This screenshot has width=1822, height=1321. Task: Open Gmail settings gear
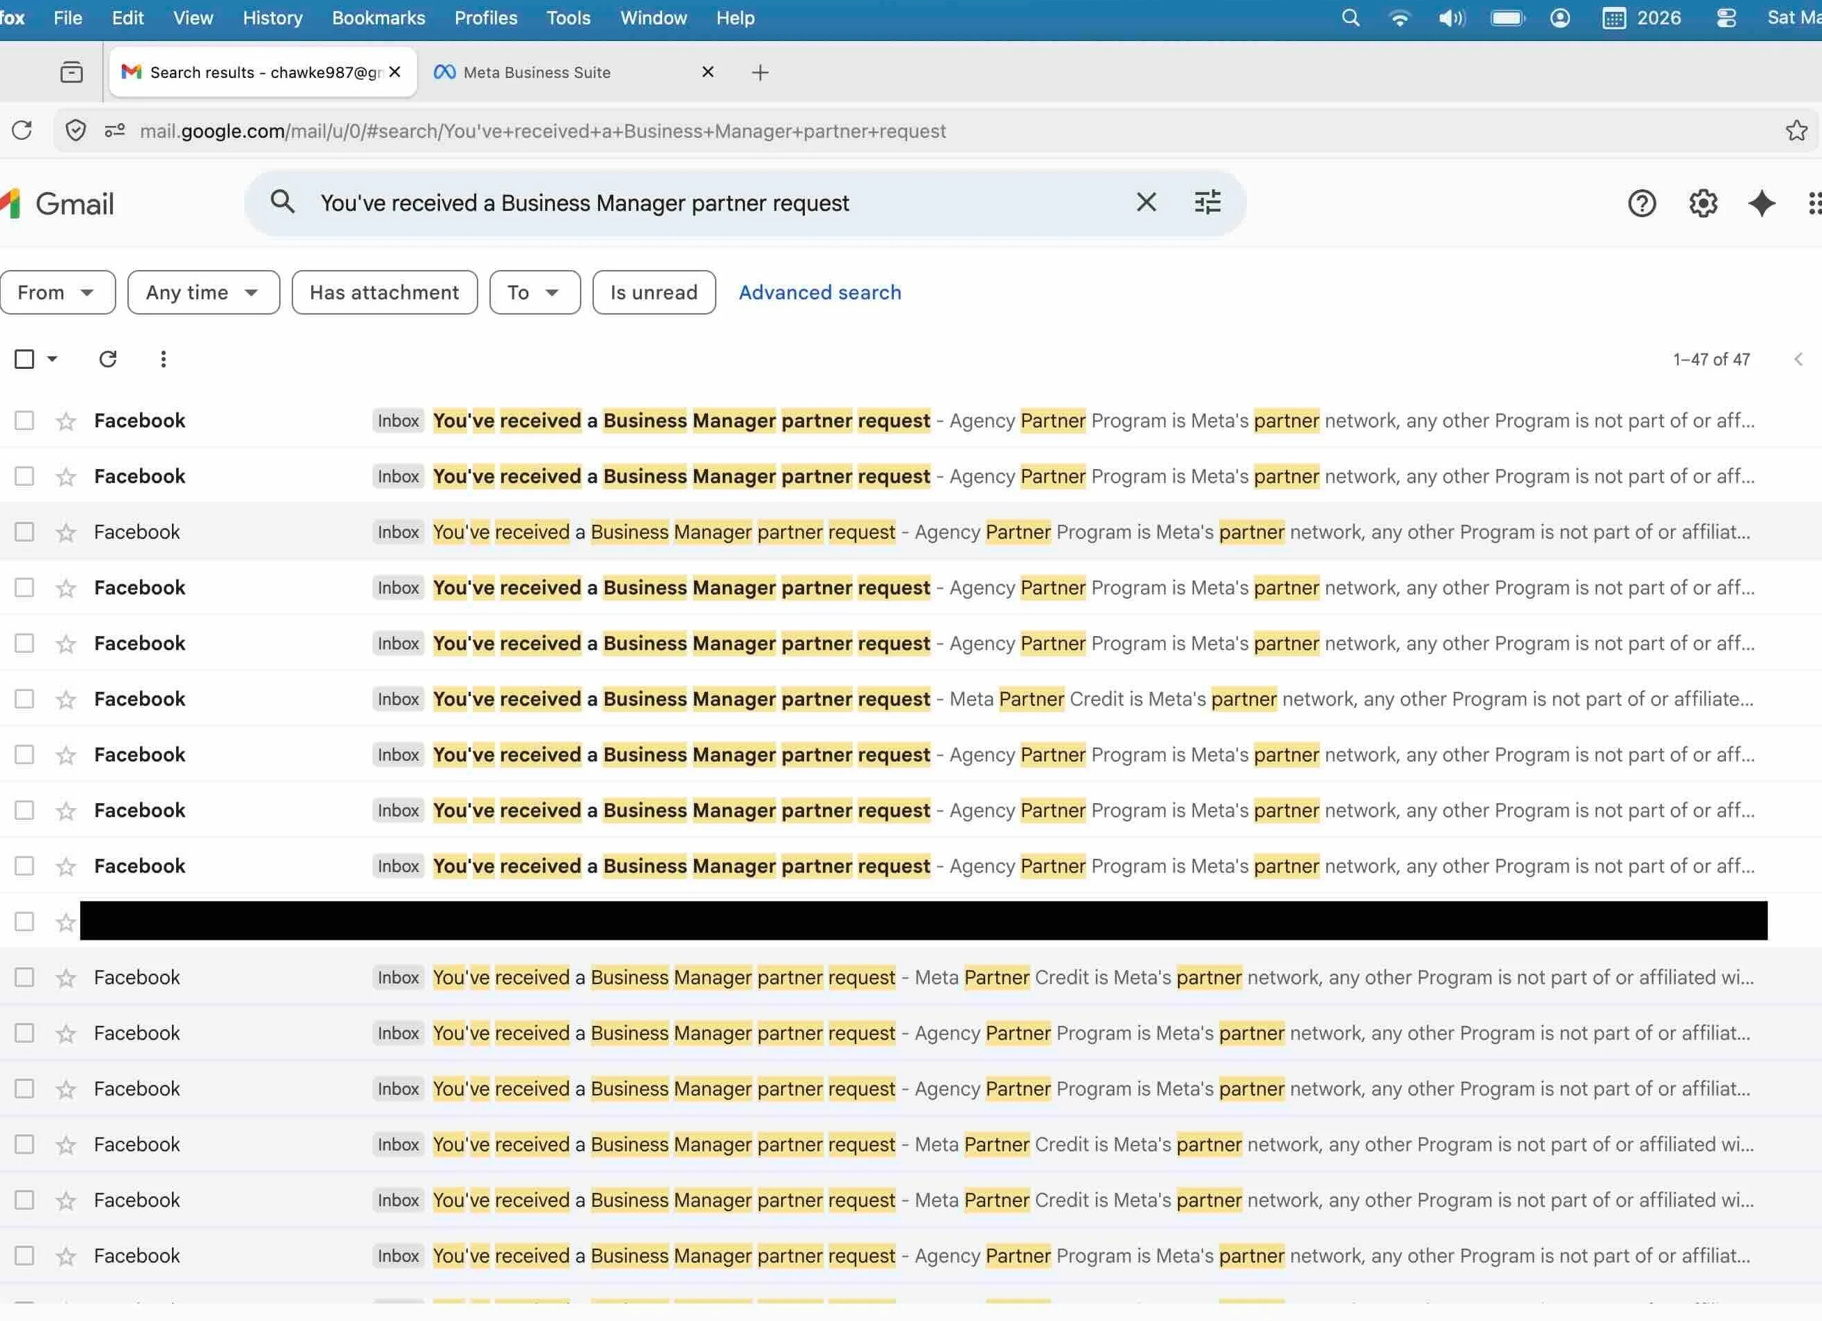click(1702, 204)
